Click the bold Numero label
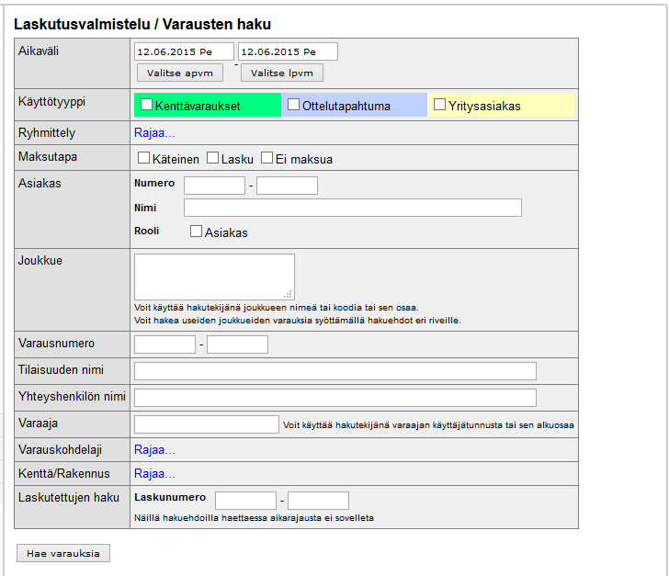The width and height of the screenshot is (669, 576). (154, 183)
